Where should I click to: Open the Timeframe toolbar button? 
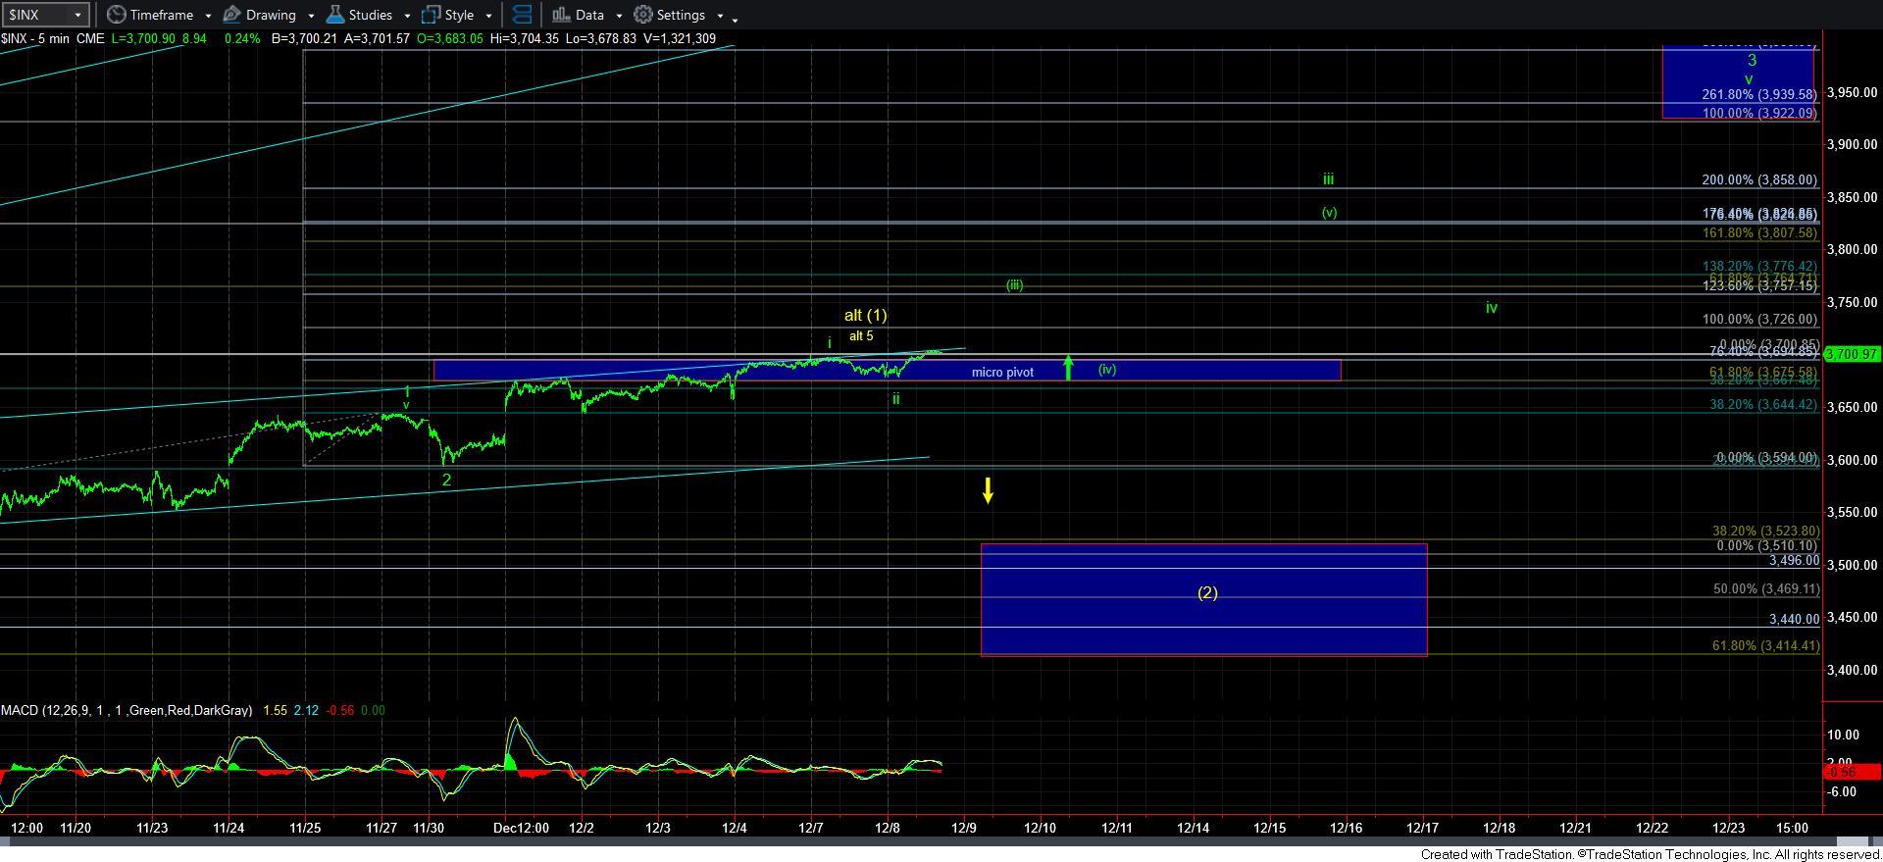point(150,15)
